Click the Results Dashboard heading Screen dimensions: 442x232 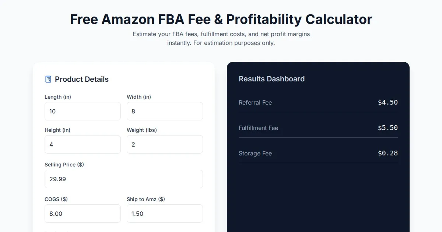[271, 79]
